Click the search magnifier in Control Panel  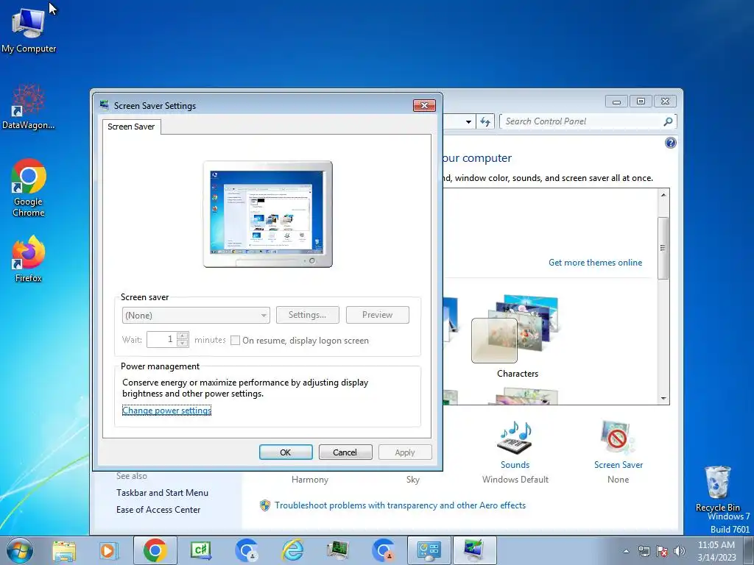(668, 121)
